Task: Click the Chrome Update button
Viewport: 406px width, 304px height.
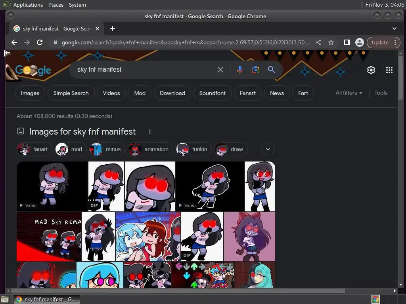Action: 380,42
